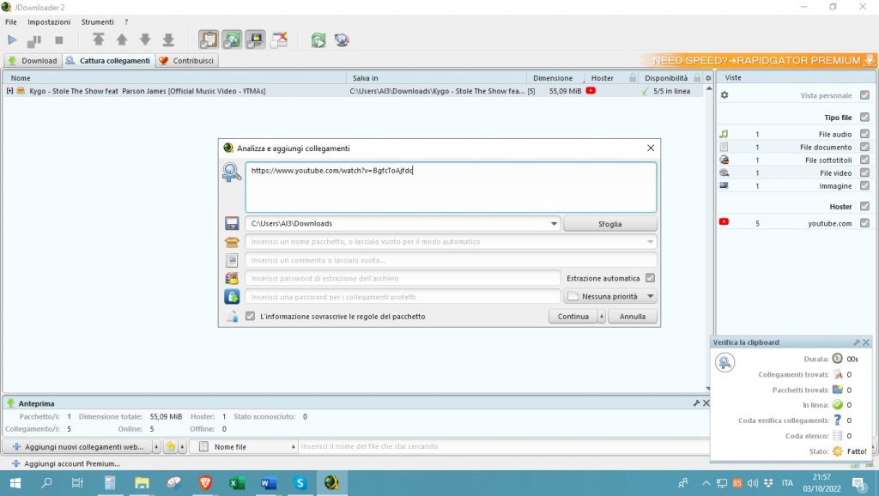Toggle the 'L'informazione sovrascrive le regole' checkbox

(250, 317)
